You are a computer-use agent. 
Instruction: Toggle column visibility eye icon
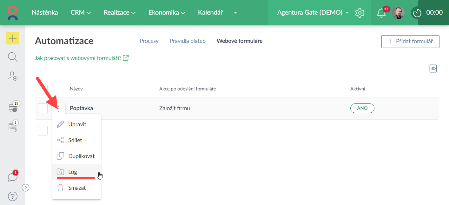(x=433, y=69)
